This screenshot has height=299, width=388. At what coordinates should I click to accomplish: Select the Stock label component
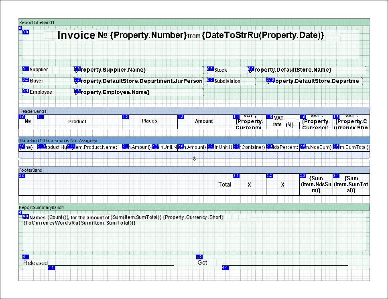coord(227,70)
